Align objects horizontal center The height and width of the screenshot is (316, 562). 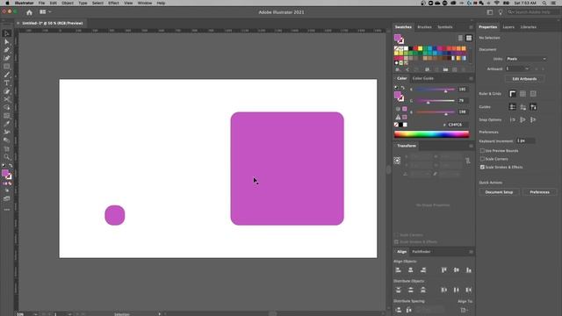pyautogui.click(x=411, y=270)
